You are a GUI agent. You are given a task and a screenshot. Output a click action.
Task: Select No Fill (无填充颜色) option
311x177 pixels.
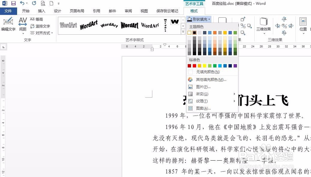point(212,72)
